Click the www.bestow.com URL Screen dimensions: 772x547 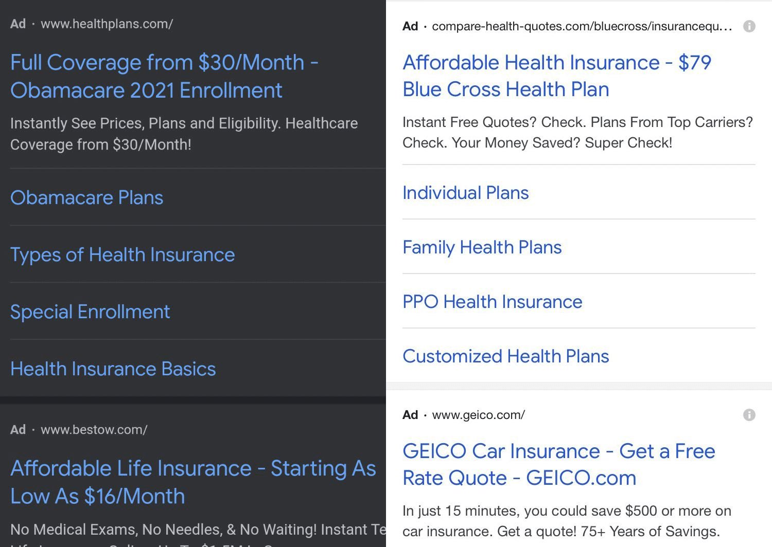point(94,430)
